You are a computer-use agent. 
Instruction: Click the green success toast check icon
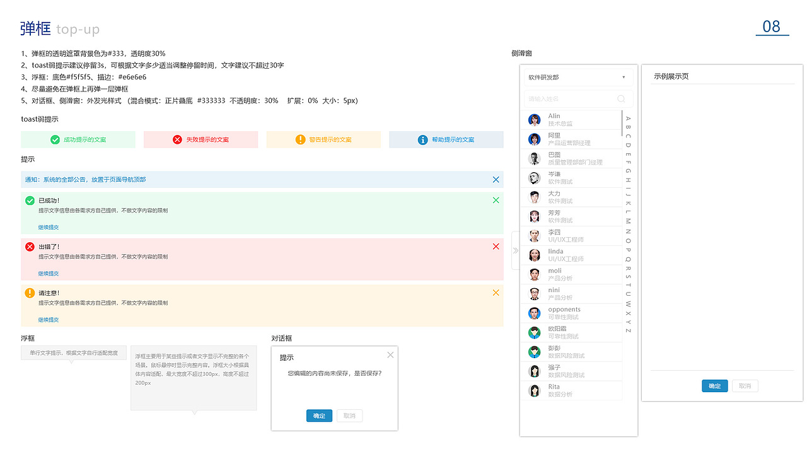55,140
